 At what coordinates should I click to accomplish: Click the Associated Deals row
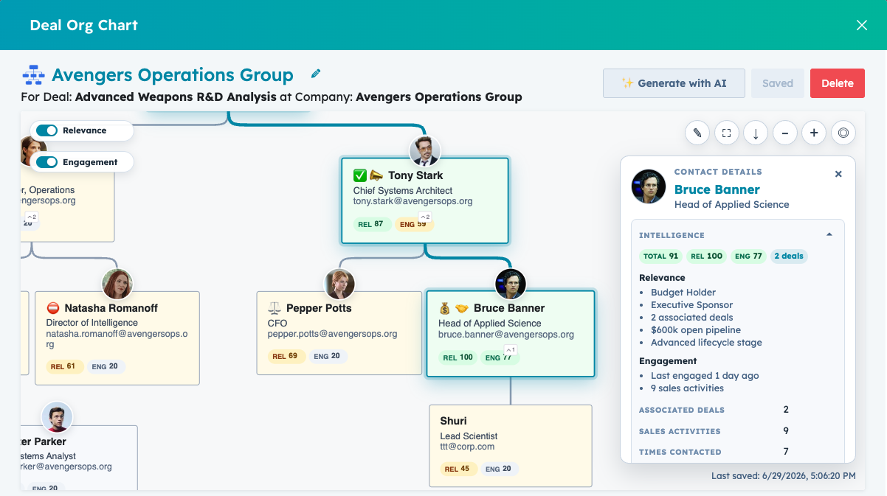click(x=737, y=410)
